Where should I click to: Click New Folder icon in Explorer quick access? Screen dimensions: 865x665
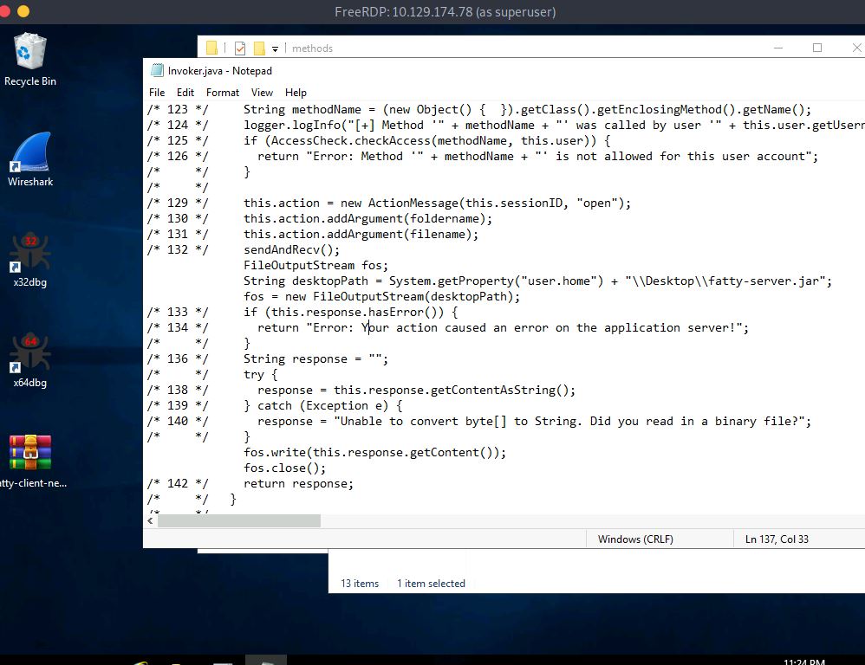click(x=258, y=48)
